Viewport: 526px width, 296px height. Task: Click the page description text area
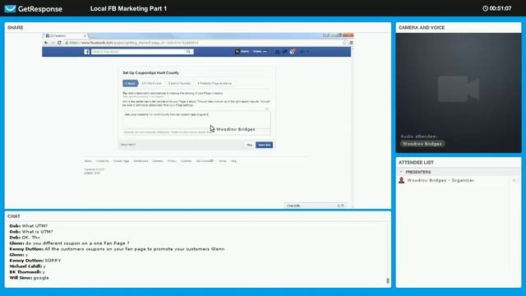196,119
